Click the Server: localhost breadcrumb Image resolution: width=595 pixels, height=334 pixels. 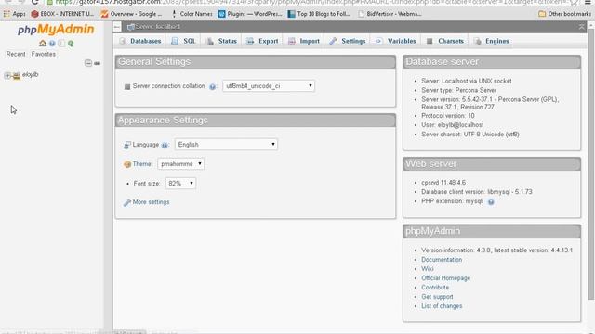click(157, 27)
